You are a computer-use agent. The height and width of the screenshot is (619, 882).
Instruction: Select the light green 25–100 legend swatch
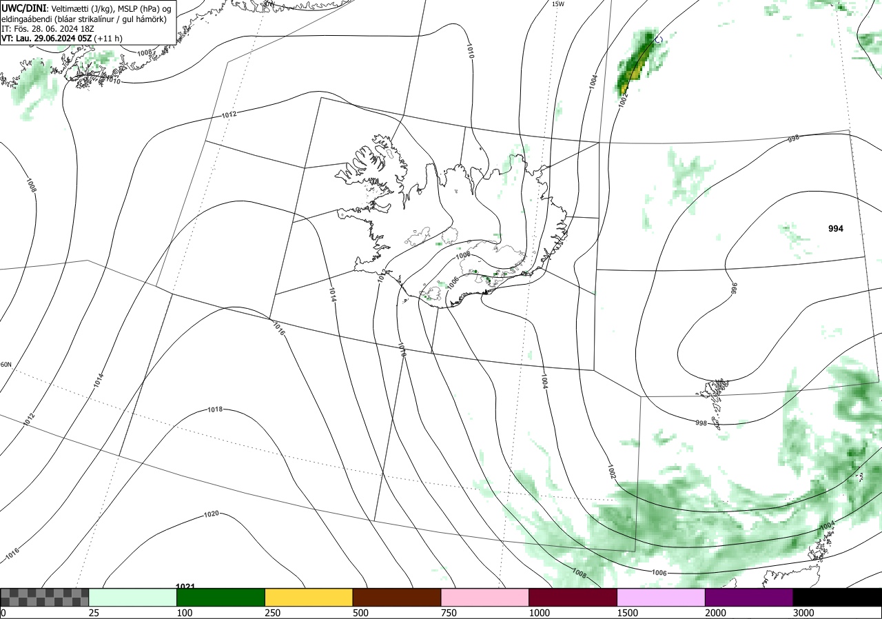coord(133,597)
